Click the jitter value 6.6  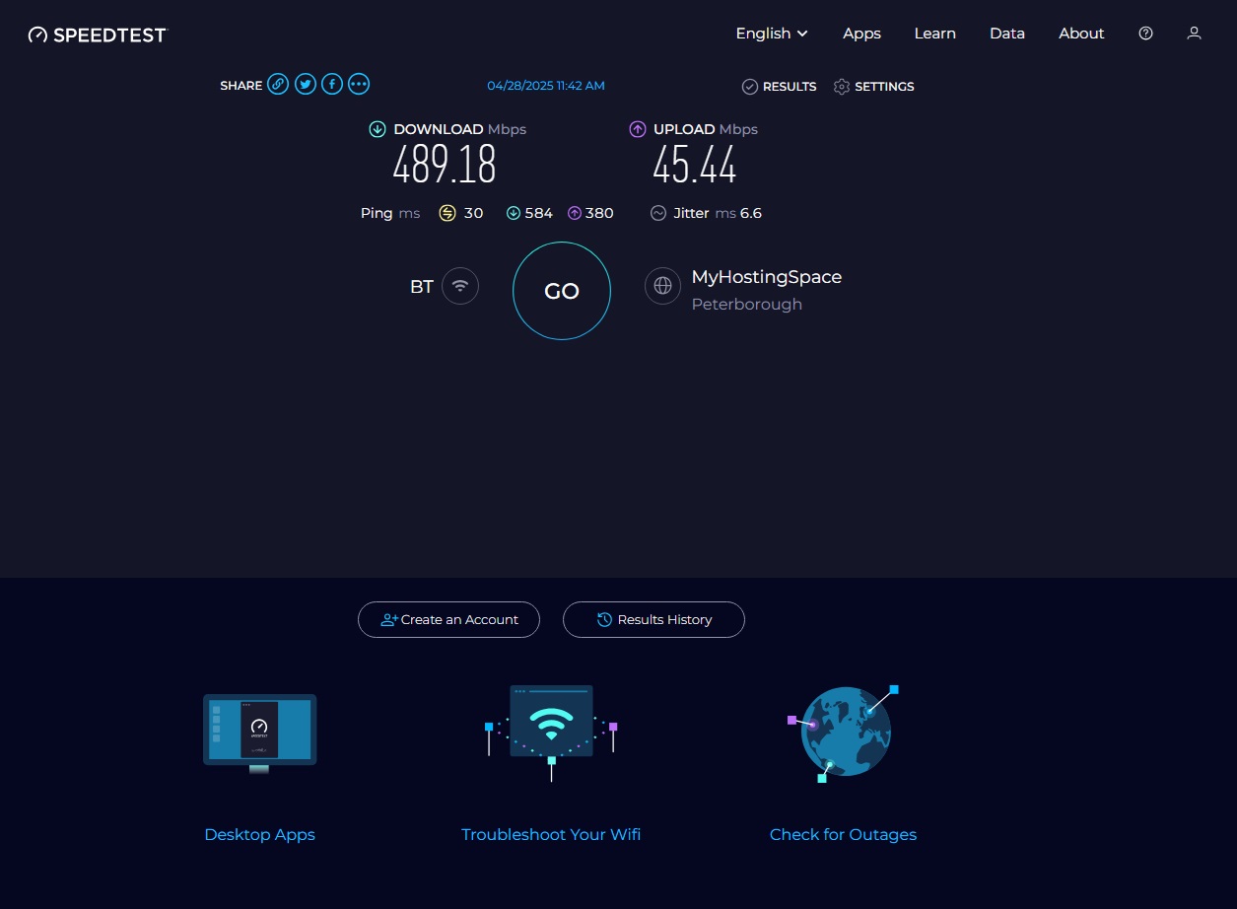[x=751, y=213]
